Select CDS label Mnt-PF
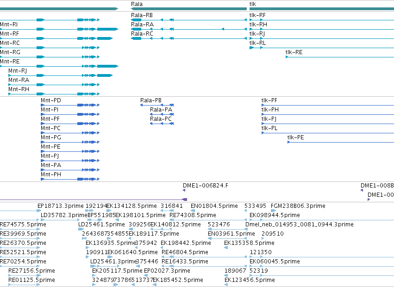The image size is (394, 287). click(50, 119)
